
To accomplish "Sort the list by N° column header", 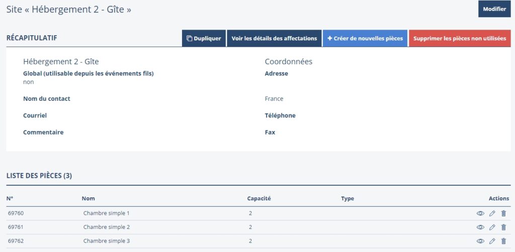I will point(10,199).
